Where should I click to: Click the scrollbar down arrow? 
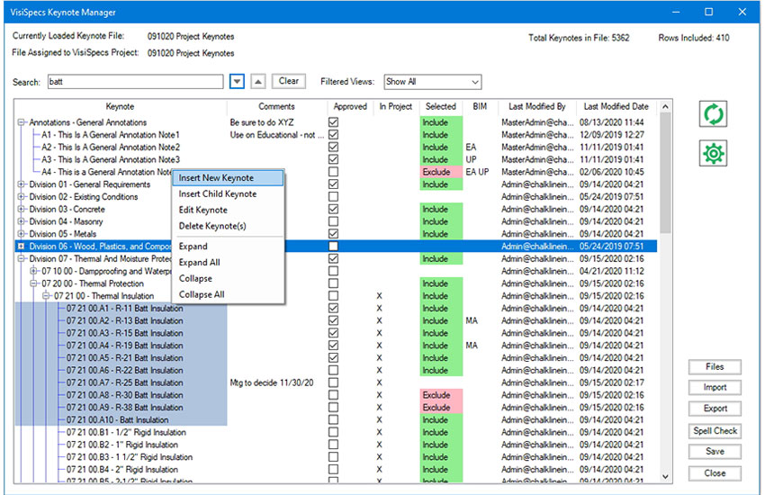(665, 476)
